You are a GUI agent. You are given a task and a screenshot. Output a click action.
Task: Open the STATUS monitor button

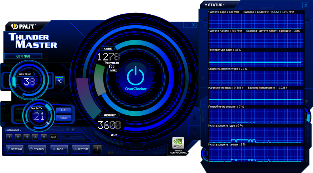(x=37, y=149)
